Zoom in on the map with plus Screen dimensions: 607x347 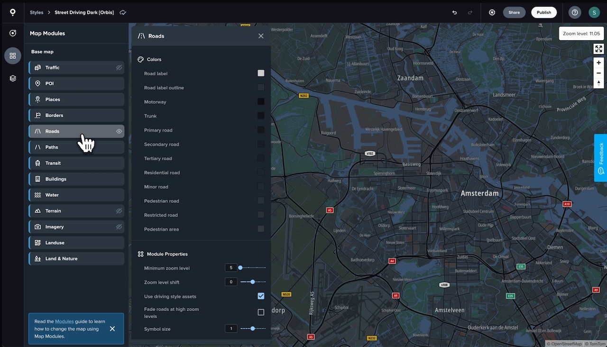(x=598, y=63)
